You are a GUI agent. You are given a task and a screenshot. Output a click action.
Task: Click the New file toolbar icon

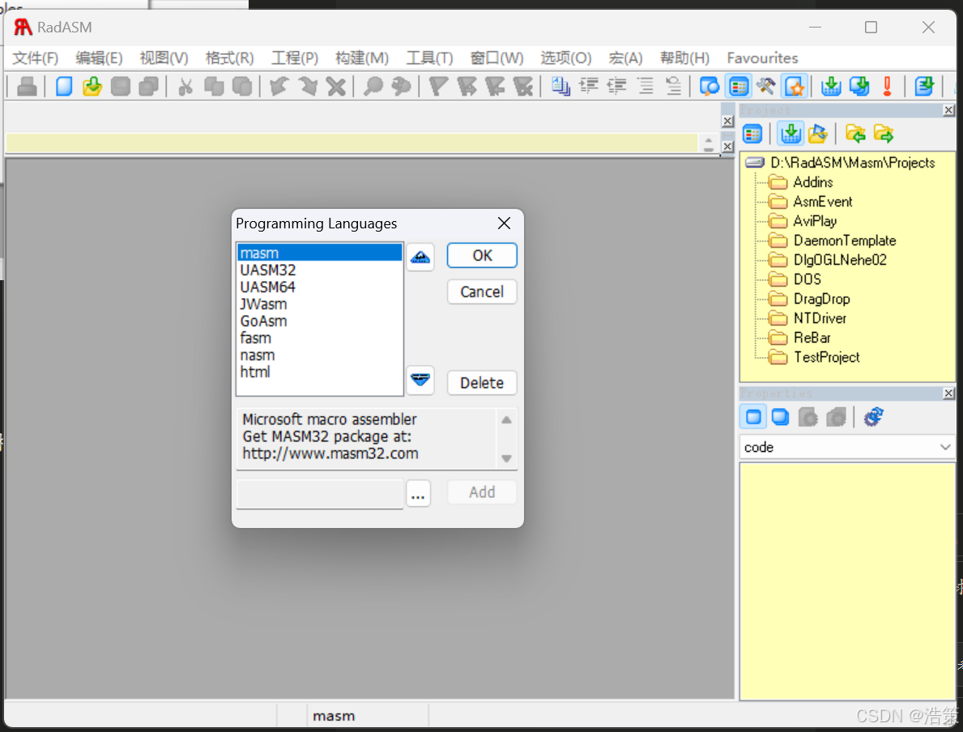(64, 87)
